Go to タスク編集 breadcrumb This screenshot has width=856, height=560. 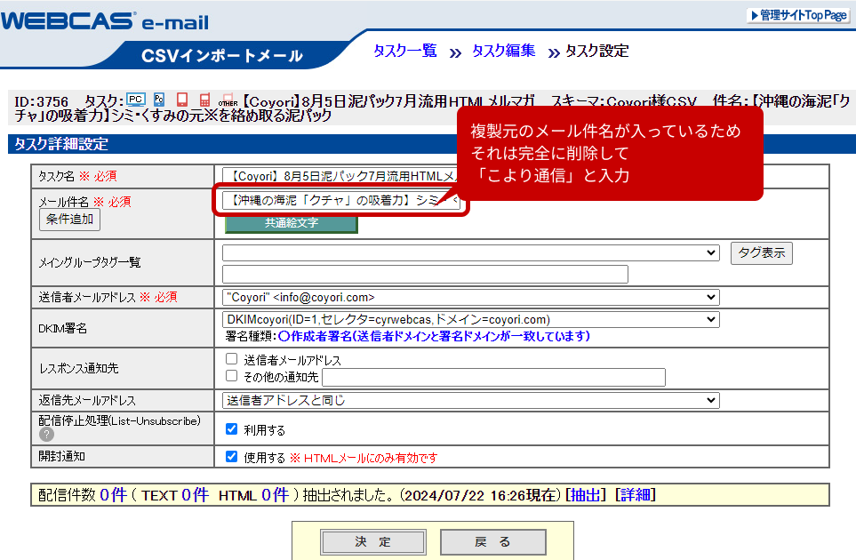(503, 51)
